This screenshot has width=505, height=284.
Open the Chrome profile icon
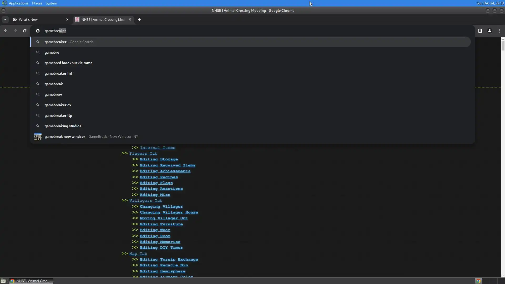(489, 31)
